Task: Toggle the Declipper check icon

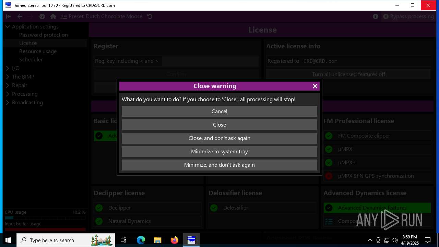Action: [99, 208]
